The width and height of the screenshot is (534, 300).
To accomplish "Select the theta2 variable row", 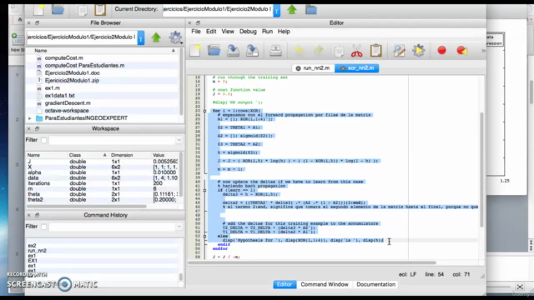I will 102,200.
